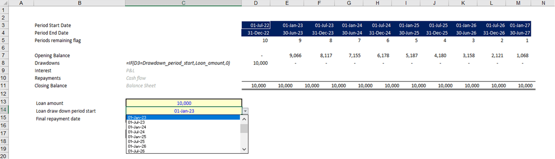Image resolution: width=555 pixels, height=159 pixels.
Task: Click the Loan amount cell with 10,000
Action: (x=184, y=103)
